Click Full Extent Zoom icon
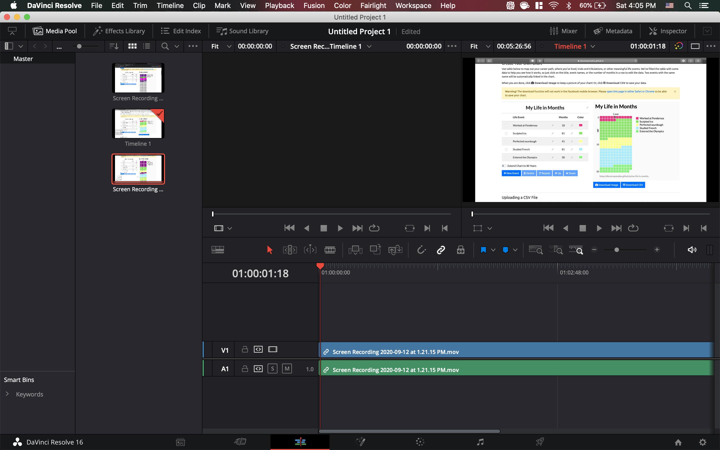This screenshot has width=720, height=450. click(535, 250)
